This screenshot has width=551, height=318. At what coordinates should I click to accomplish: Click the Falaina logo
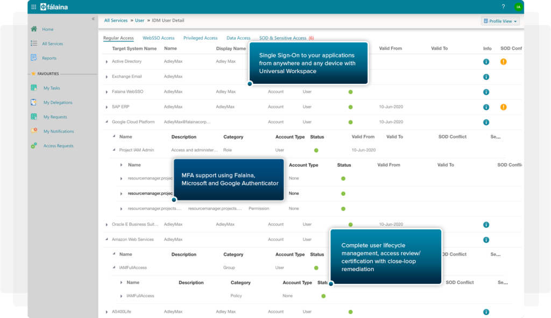54,6
